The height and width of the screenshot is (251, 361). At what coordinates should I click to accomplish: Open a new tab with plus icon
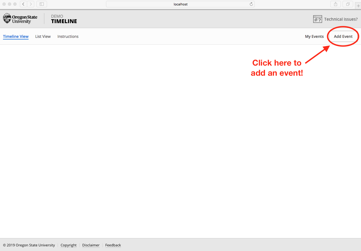pos(358,5)
